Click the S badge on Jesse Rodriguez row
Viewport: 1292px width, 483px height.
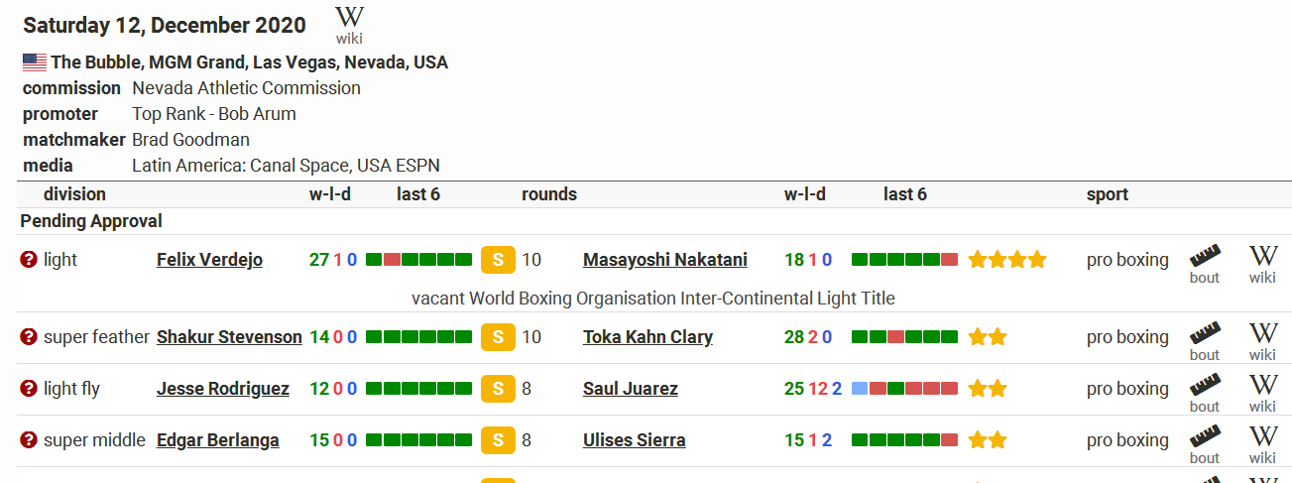tap(498, 389)
